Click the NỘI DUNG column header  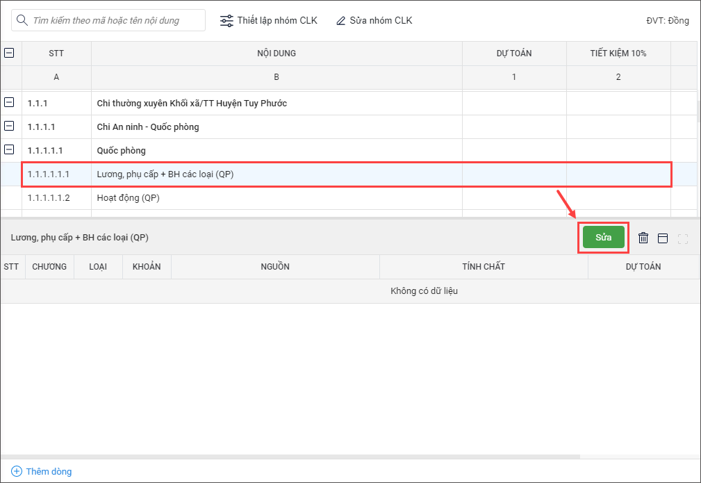point(277,54)
